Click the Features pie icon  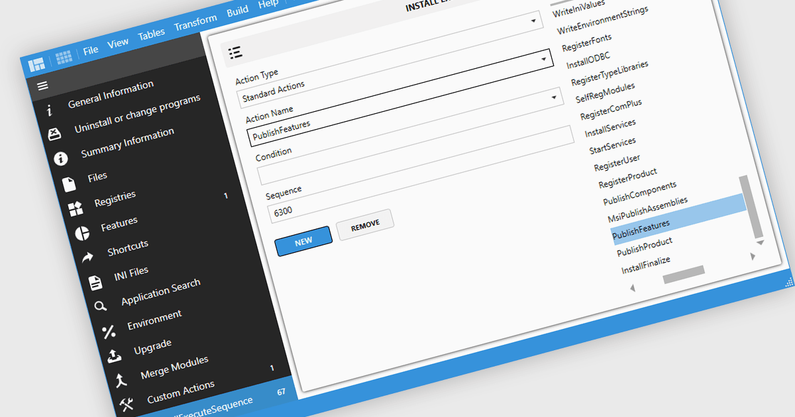tap(82, 234)
